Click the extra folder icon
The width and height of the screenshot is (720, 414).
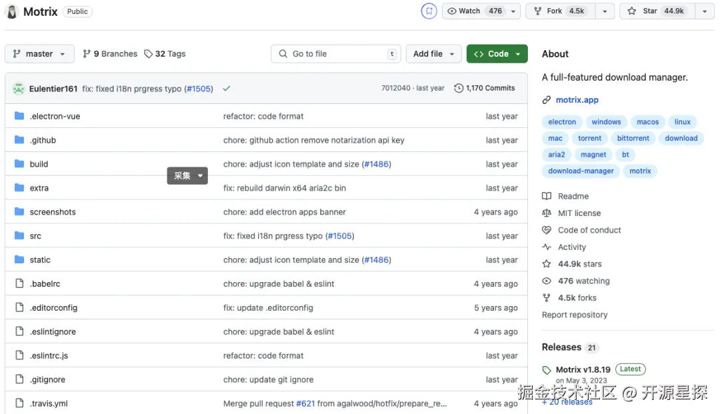(x=19, y=188)
